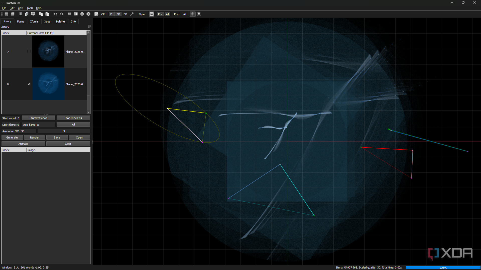The height and width of the screenshot is (270, 481).
Task: Open the Tools menu
Action: [30, 8]
